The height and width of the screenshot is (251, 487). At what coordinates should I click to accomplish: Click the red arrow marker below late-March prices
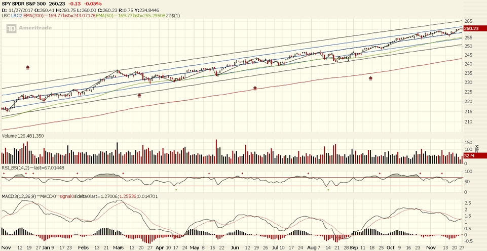click(x=139, y=95)
